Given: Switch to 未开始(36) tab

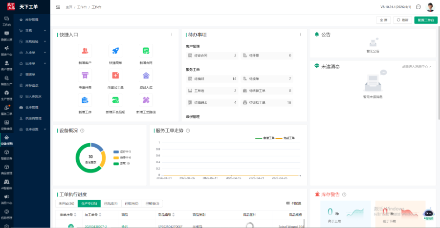Looking at the screenshot, I should pos(66,203).
